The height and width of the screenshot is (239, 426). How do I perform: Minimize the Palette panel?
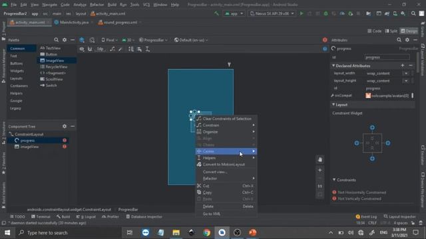(73, 40)
